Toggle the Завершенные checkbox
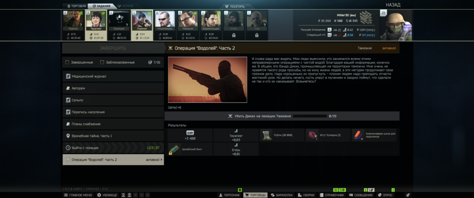 68,62
